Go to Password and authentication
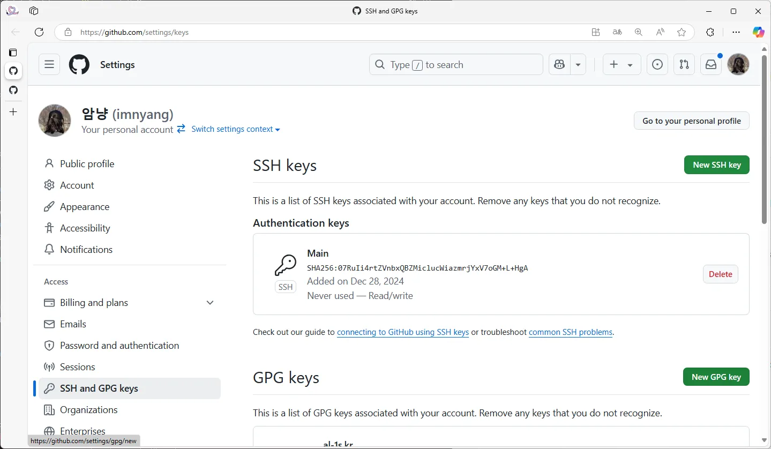This screenshot has height=449, width=771. click(x=130, y=346)
